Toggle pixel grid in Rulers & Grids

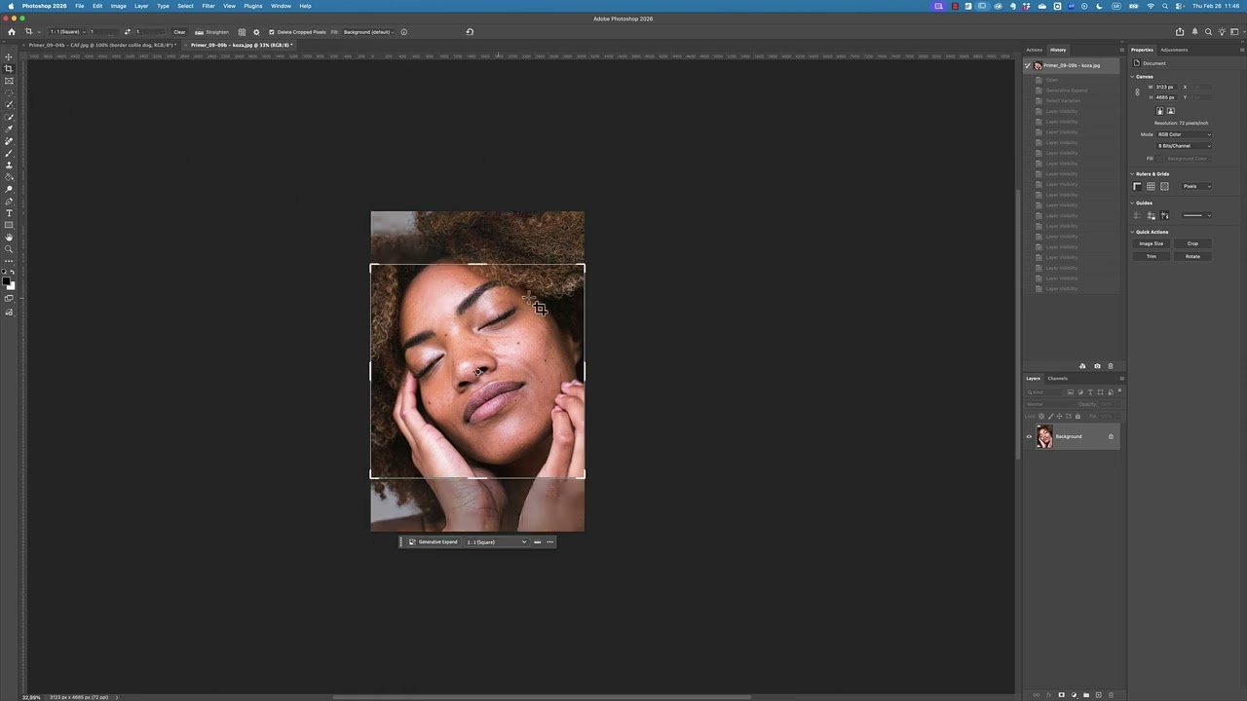(x=1164, y=186)
